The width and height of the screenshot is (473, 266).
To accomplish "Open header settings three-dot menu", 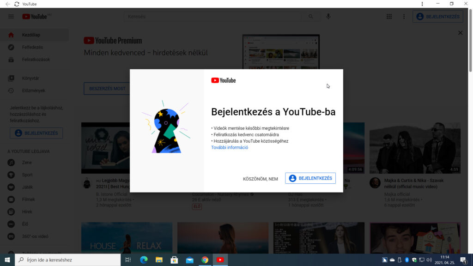I will click(404, 17).
